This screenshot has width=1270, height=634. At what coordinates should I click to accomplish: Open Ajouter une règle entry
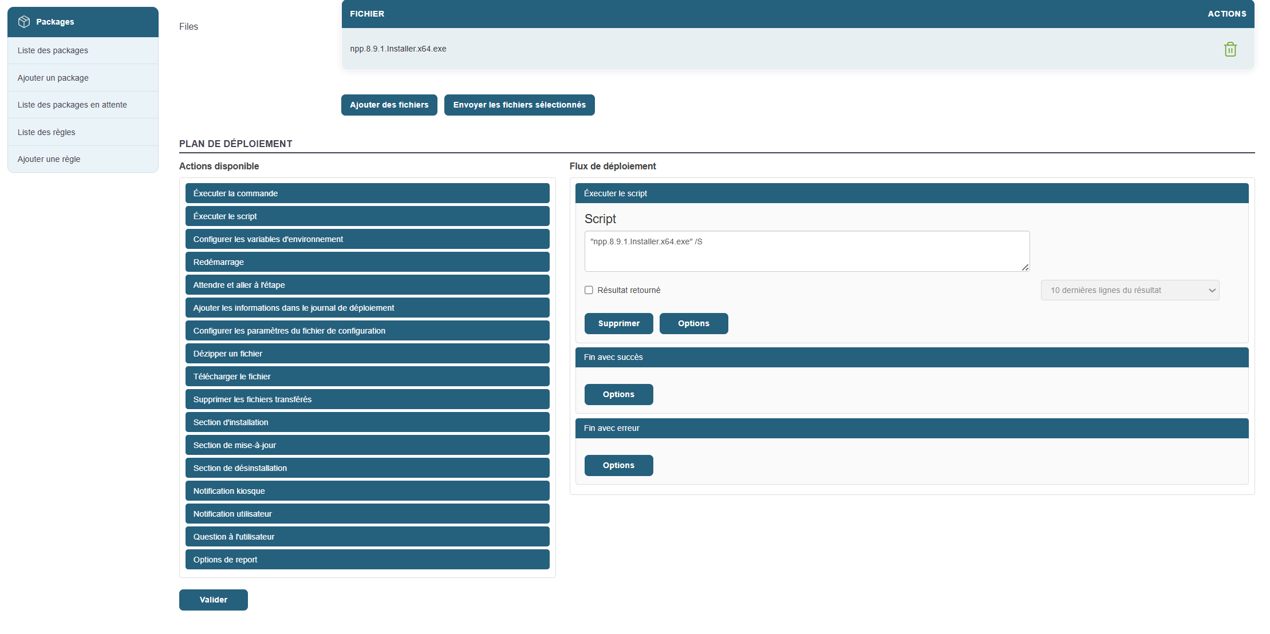(49, 159)
